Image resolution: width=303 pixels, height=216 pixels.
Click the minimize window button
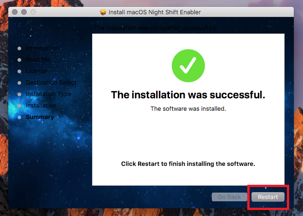coord(24,12)
